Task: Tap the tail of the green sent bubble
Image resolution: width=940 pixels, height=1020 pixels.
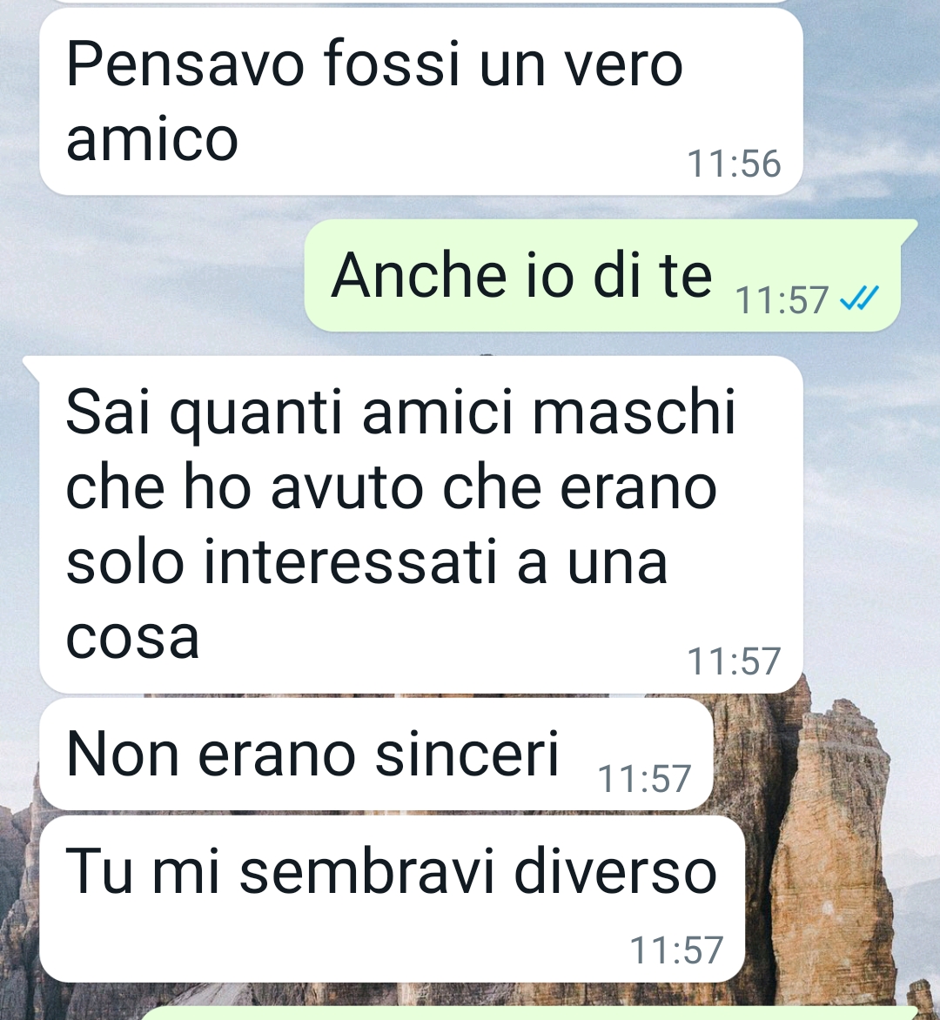Action: [x=909, y=231]
